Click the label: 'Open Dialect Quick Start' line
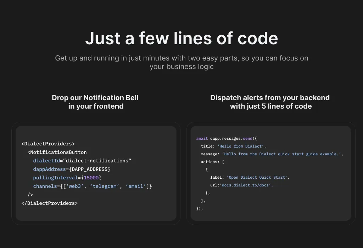This screenshot has height=248, width=363. click(x=250, y=177)
